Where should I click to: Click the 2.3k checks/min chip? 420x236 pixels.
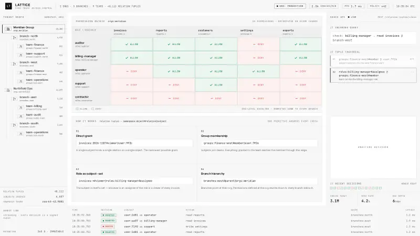323,6
